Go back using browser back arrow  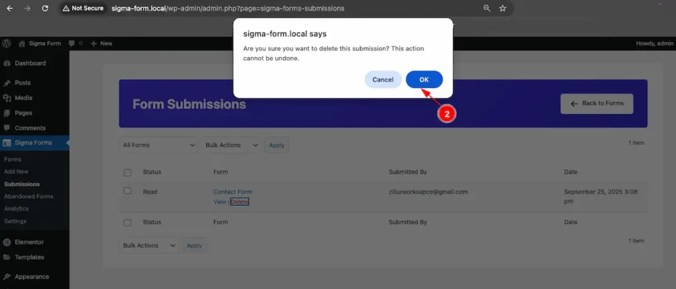[10, 8]
